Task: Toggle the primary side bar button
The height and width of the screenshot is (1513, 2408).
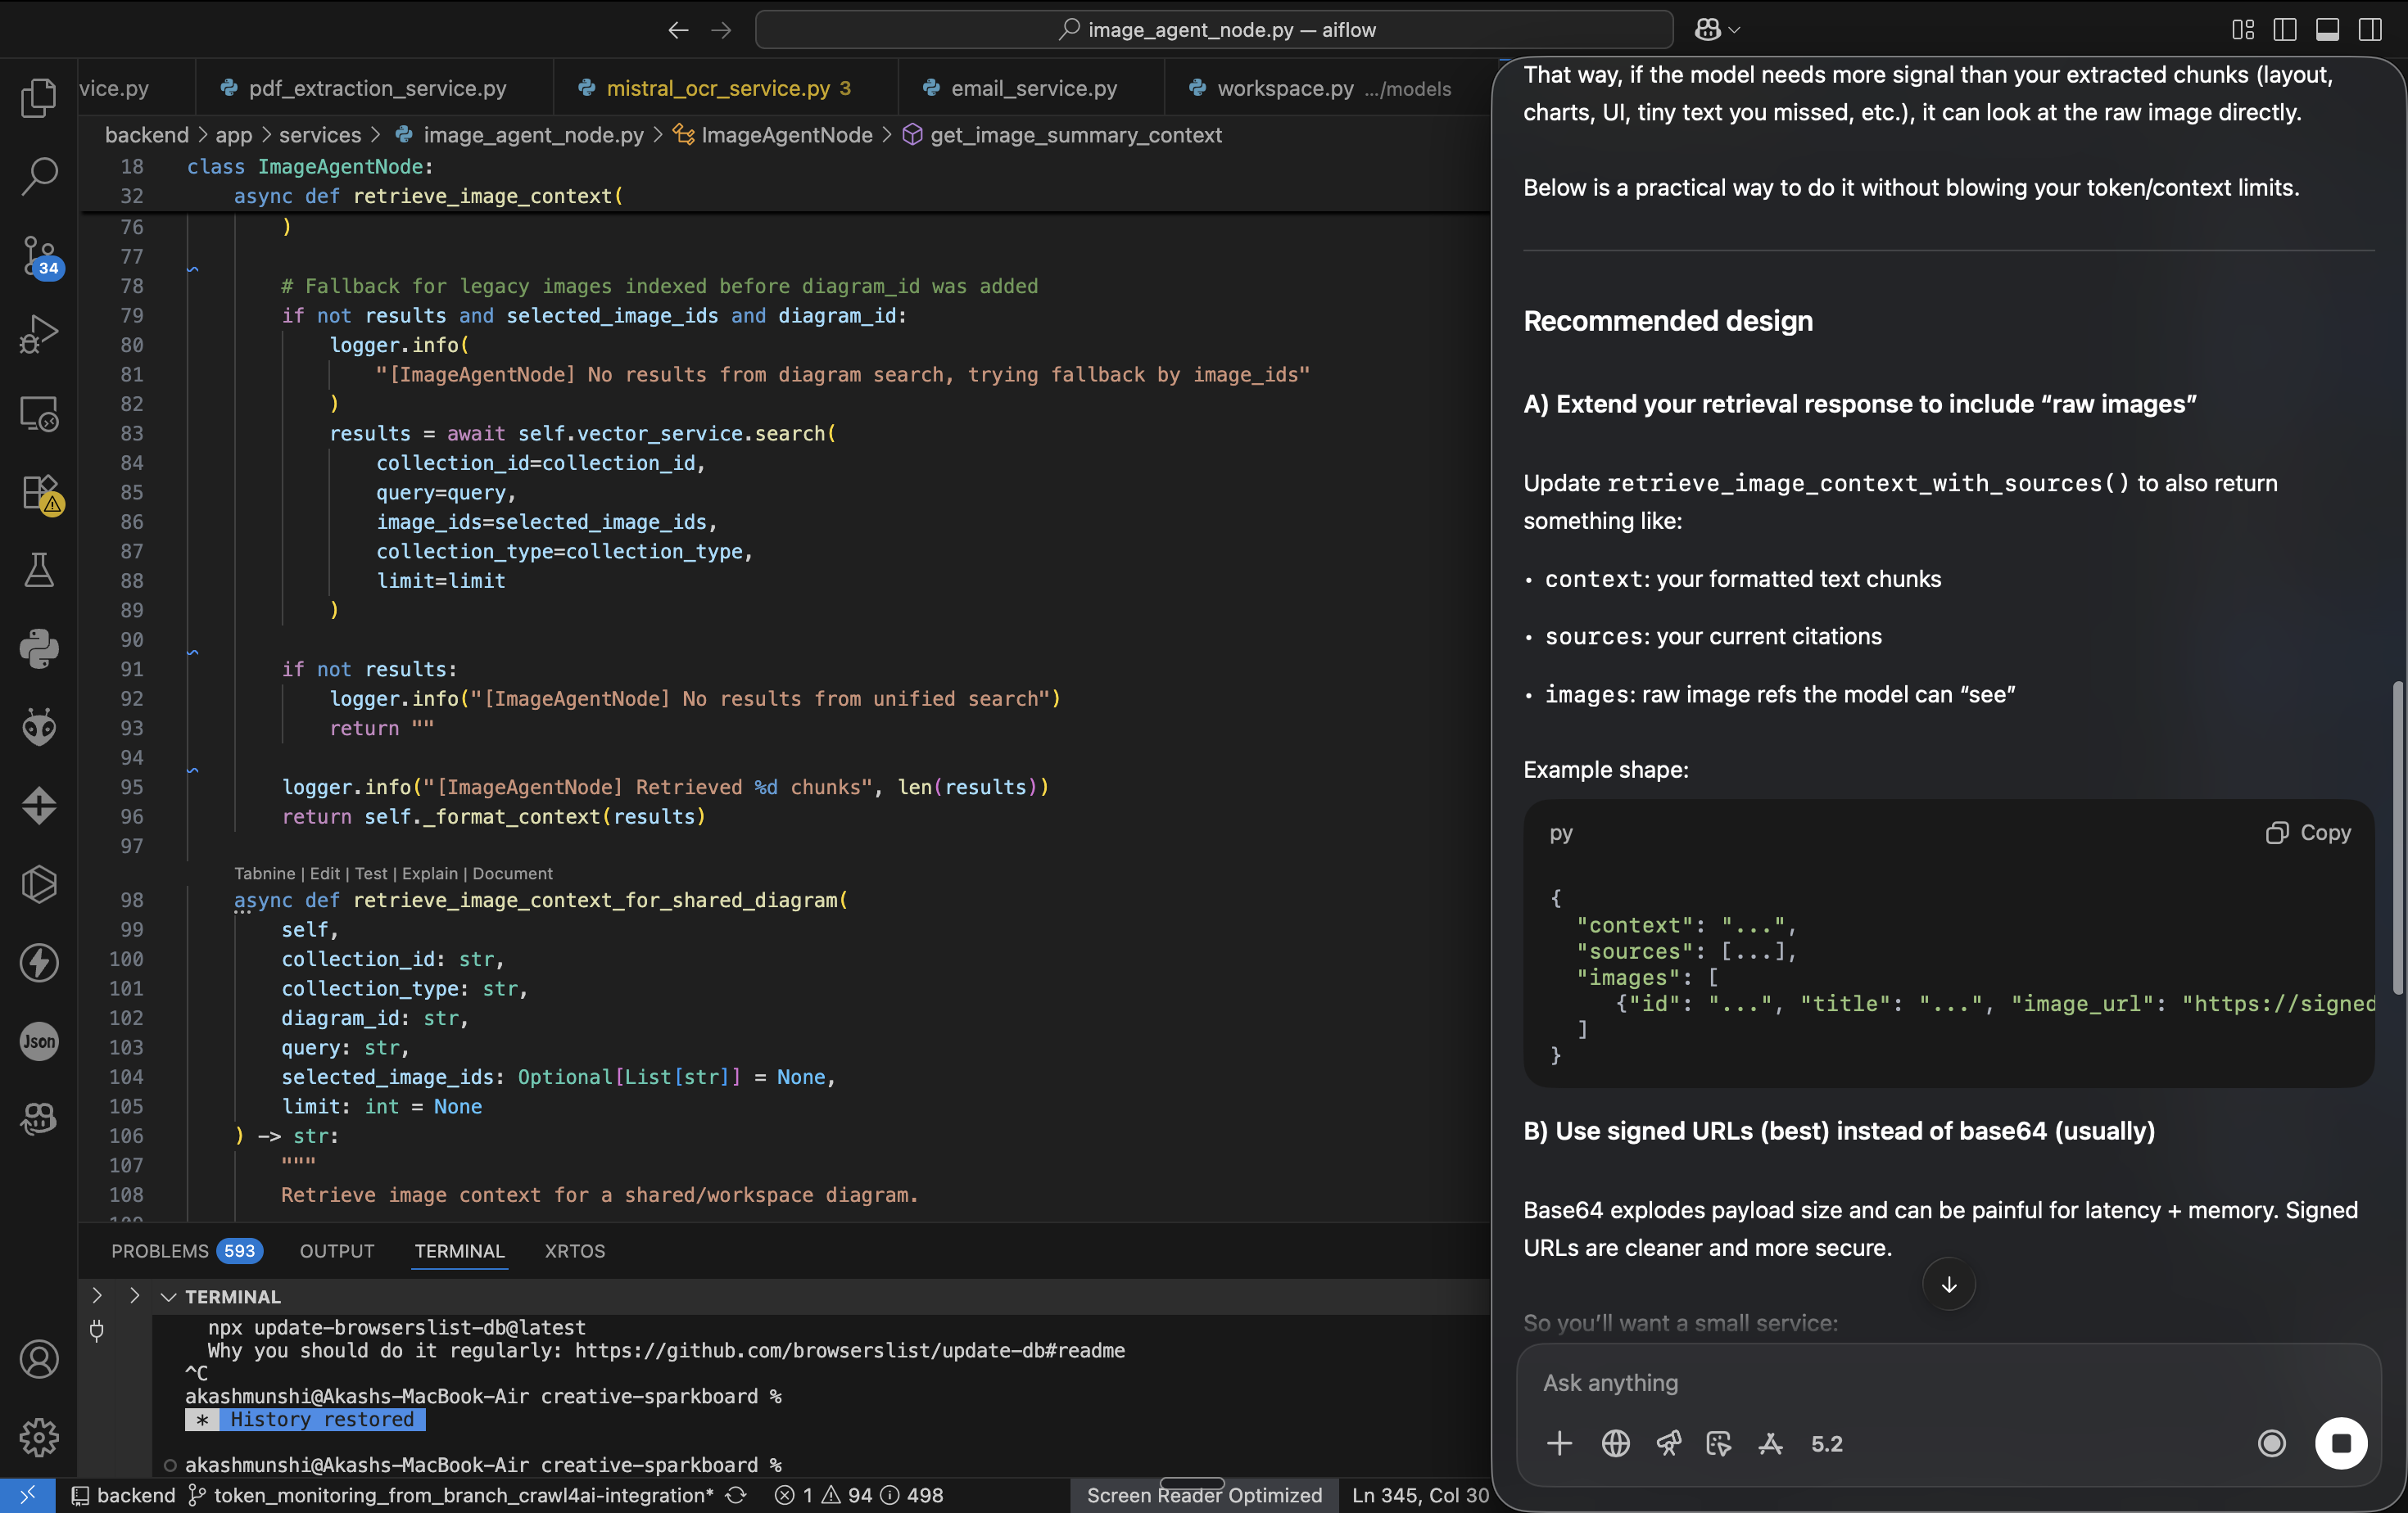Action: tap(2284, 29)
